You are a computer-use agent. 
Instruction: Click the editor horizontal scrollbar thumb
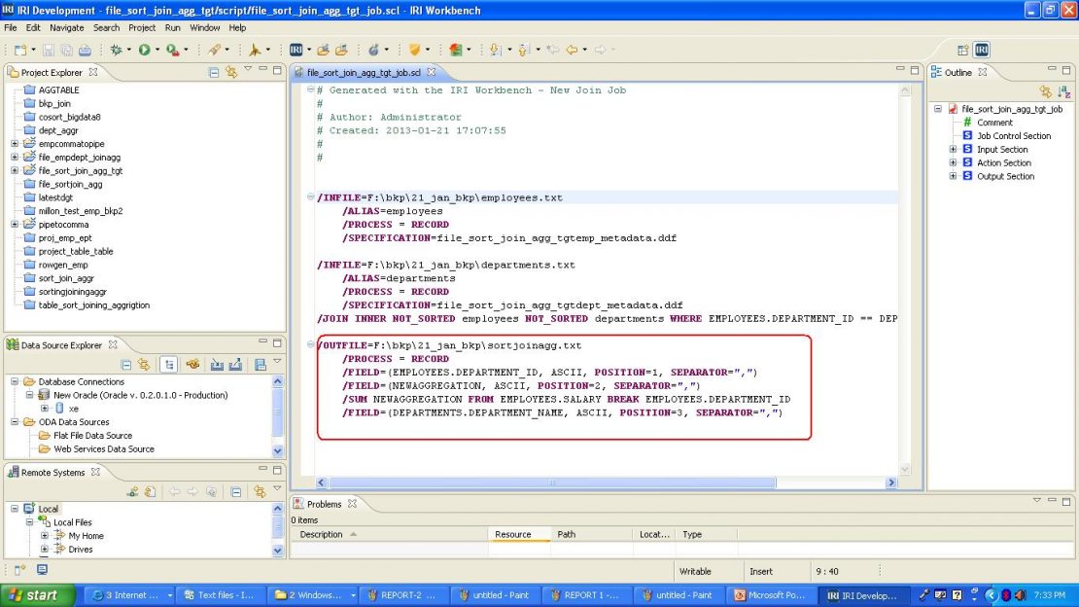click(552, 483)
